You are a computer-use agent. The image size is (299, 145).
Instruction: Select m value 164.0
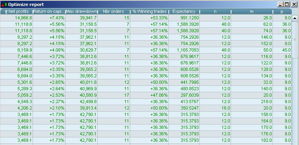pos(266,121)
